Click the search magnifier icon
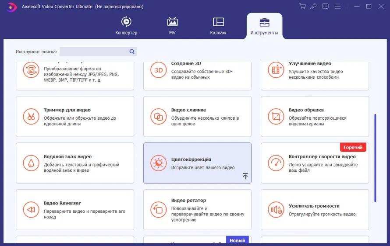The width and height of the screenshot is (390, 246). tap(132, 52)
